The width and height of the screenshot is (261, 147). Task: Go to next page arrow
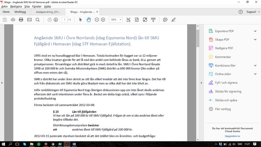56,20
